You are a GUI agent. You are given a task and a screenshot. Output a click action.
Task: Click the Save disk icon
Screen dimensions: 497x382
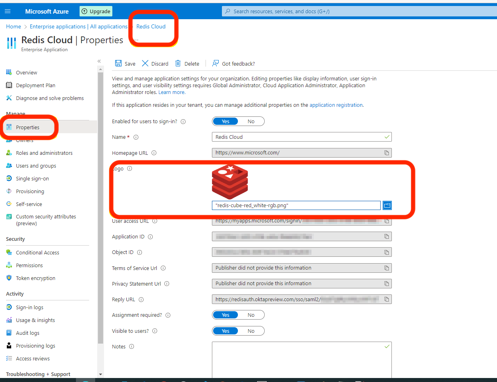118,63
